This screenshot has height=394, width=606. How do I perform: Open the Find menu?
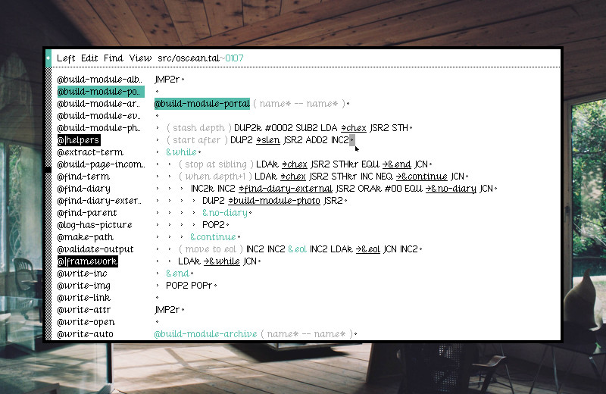tap(114, 58)
